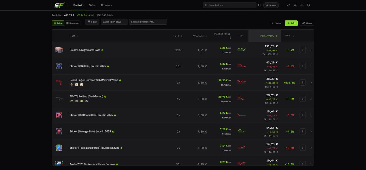Open options menu for Team Liquid (Holo) sticker
This screenshot has height=170, width=366.
tap(303, 148)
